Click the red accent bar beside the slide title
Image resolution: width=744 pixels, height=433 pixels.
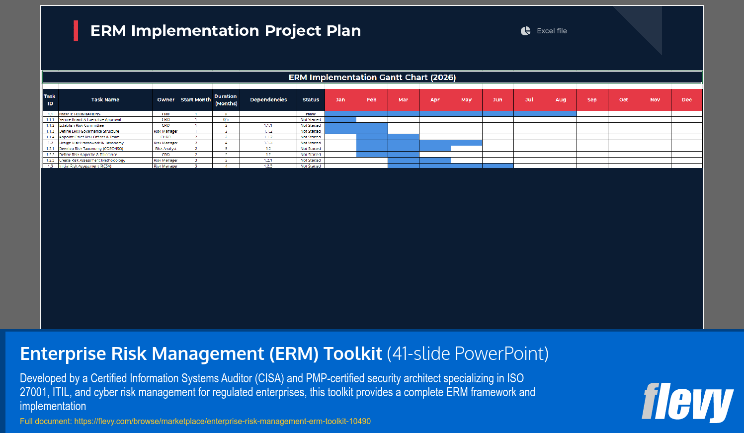76,30
